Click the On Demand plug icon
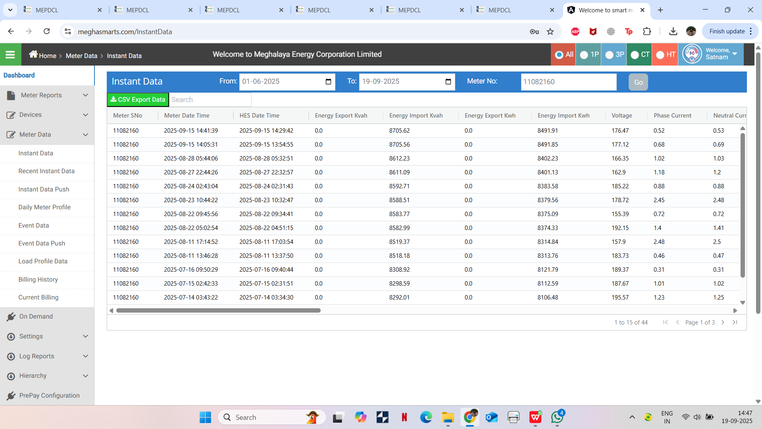The height and width of the screenshot is (429, 762). pos(11,317)
